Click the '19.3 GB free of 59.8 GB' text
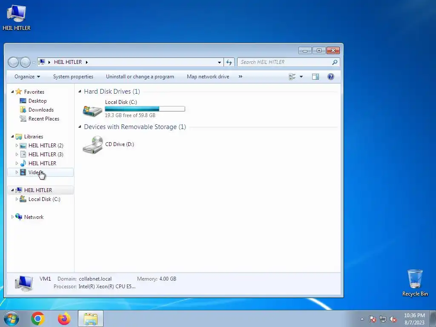This screenshot has width=436, height=327. (130, 115)
